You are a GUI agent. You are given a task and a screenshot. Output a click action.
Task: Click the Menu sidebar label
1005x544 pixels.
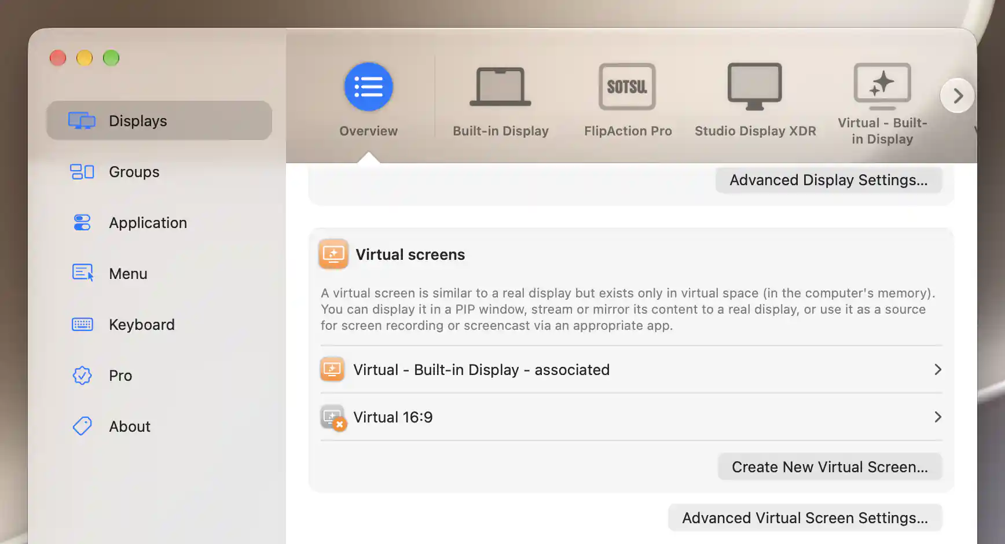point(128,274)
